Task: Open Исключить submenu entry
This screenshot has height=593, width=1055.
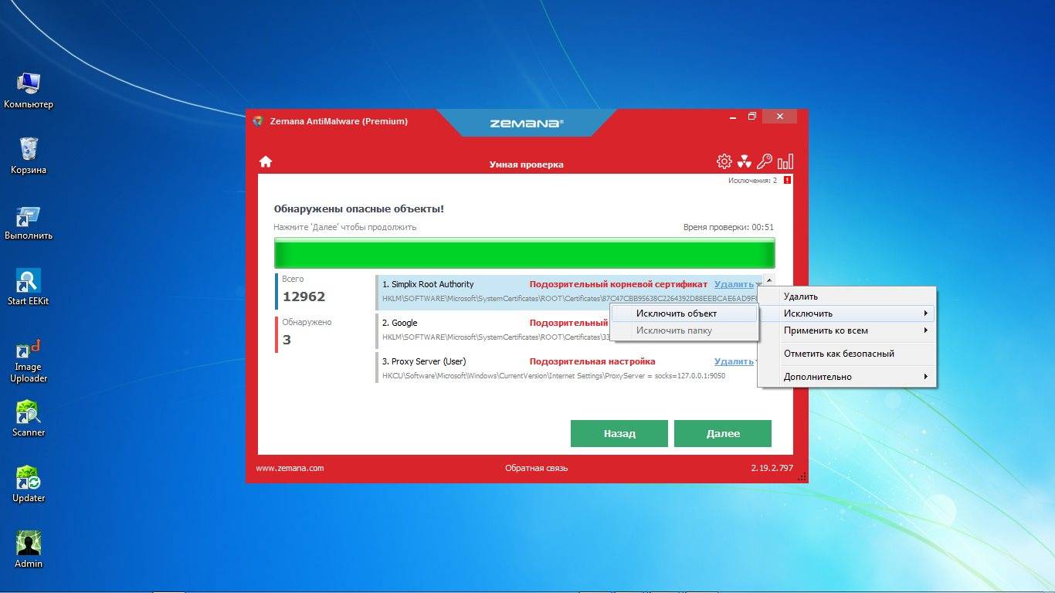Action: 847,313
